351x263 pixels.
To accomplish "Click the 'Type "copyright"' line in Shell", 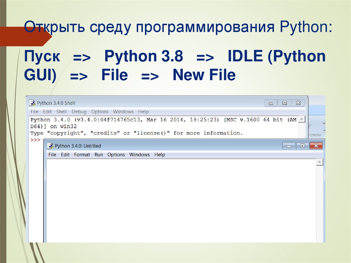I will click(136, 133).
